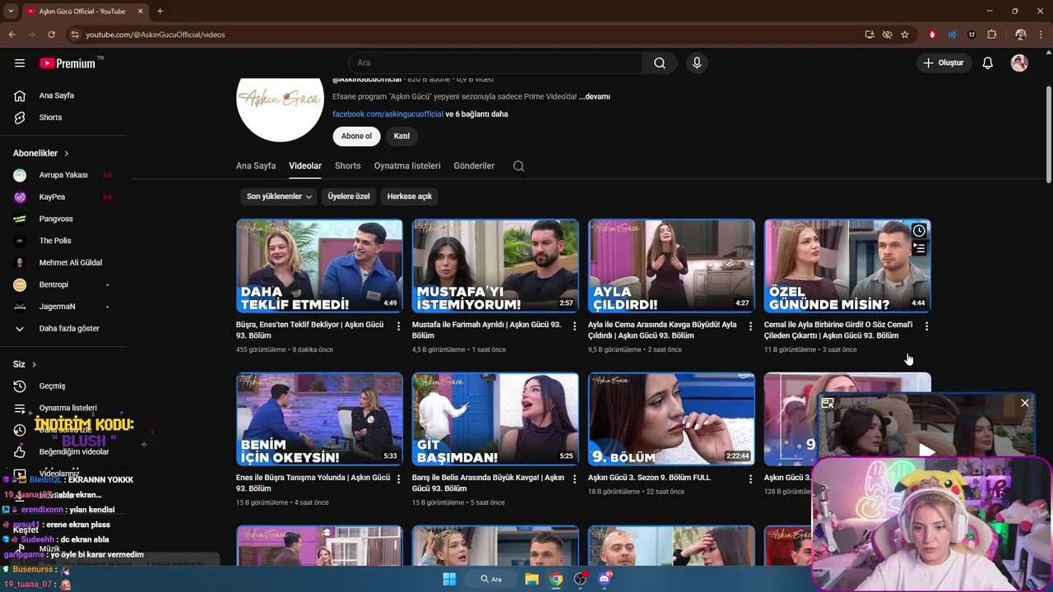Click the address bar URL
The image size is (1053, 592).
[x=155, y=35]
